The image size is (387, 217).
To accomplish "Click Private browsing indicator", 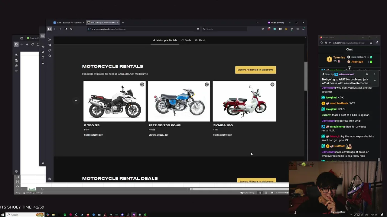I will click(276, 23).
